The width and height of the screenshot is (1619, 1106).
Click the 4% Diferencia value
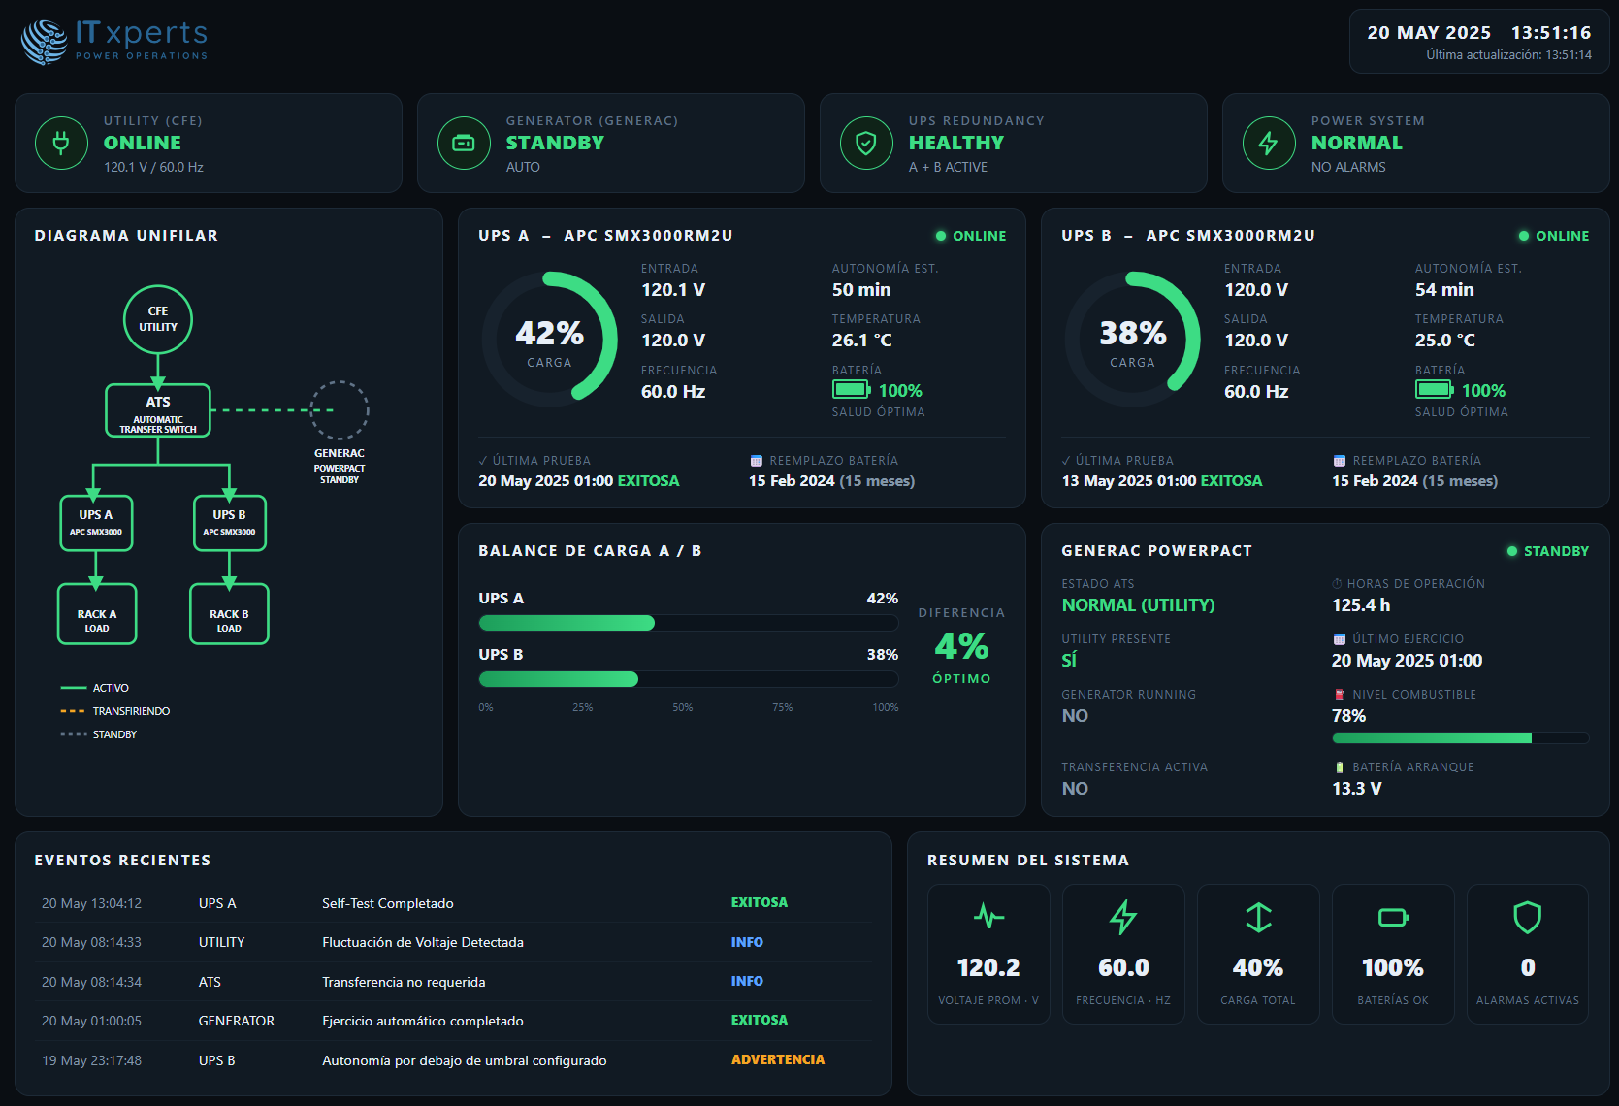pyautogui.click(x=961, y=646)
